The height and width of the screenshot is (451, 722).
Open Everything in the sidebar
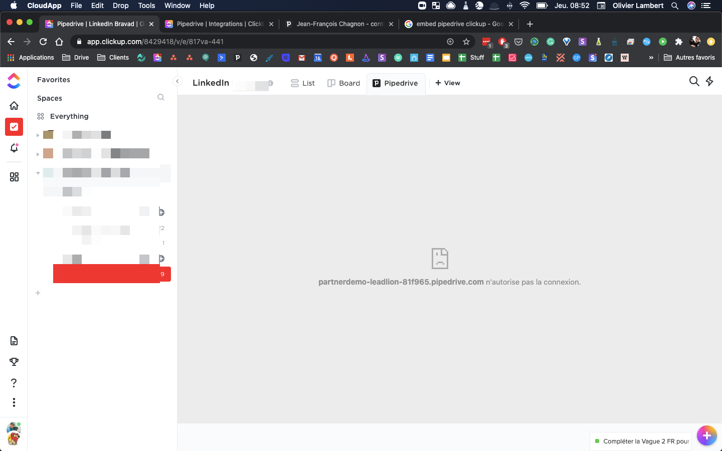[x=69, y=116]
